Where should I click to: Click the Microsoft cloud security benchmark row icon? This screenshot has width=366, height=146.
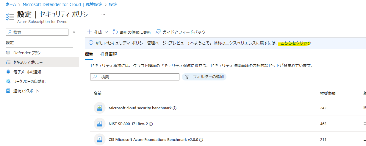point(100,108)
